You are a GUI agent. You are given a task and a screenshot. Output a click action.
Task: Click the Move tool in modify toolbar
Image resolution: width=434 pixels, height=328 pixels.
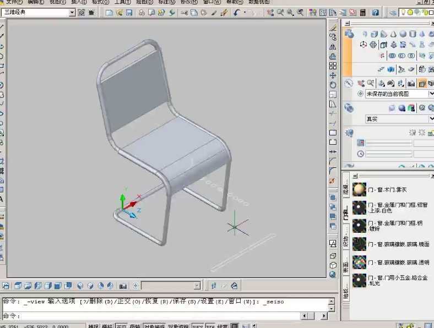pyautogui.click(x=333, y=75)
